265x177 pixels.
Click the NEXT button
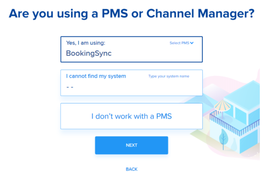pyautogui.click(x=131, y=145)
